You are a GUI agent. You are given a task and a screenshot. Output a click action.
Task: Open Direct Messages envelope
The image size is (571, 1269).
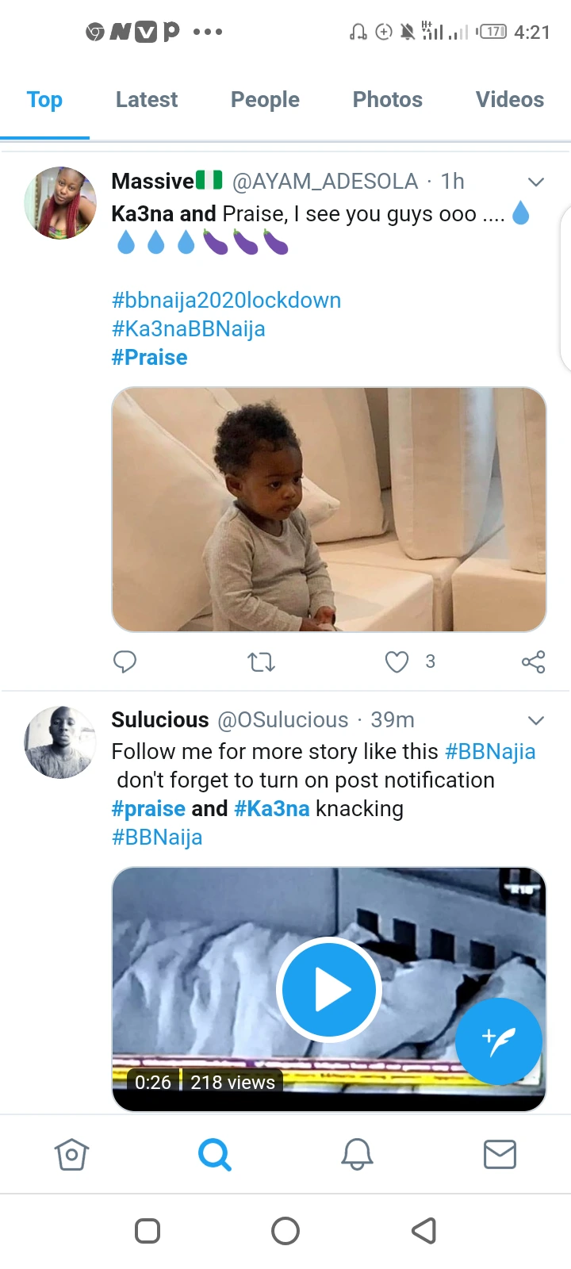tap(500, 1154)
